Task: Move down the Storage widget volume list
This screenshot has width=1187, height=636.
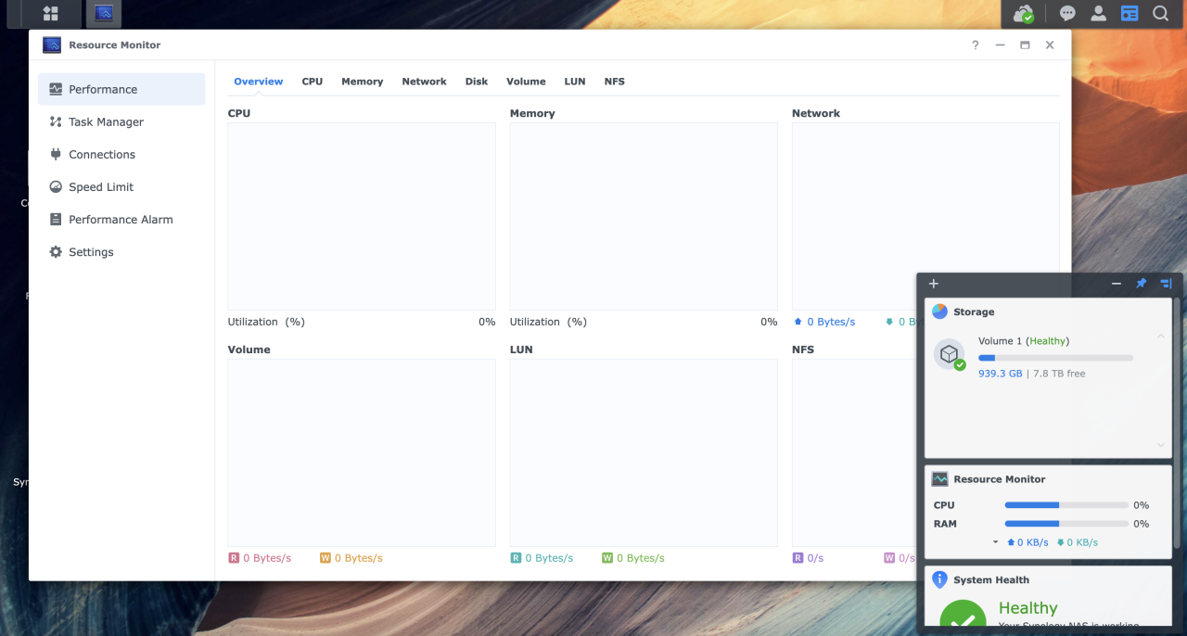Action: pos(1161,445)
